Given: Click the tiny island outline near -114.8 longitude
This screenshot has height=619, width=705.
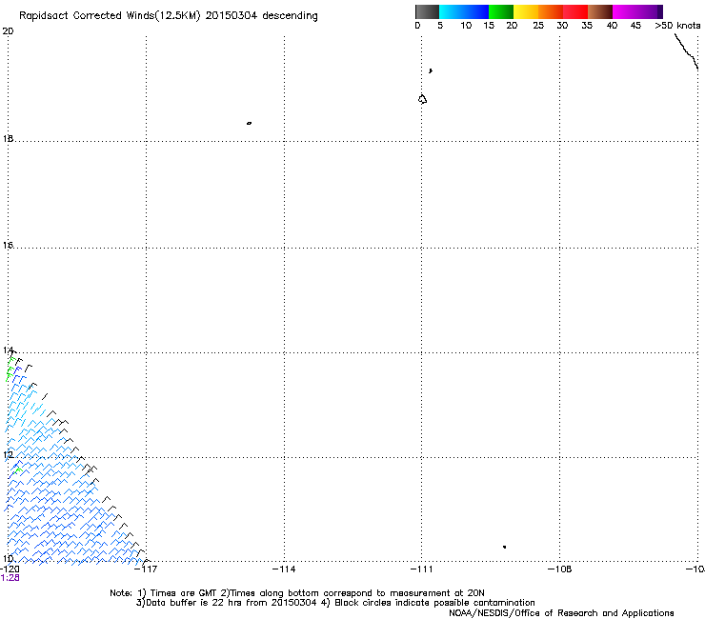Looking at the screenshot, I should tap(249, 123).
